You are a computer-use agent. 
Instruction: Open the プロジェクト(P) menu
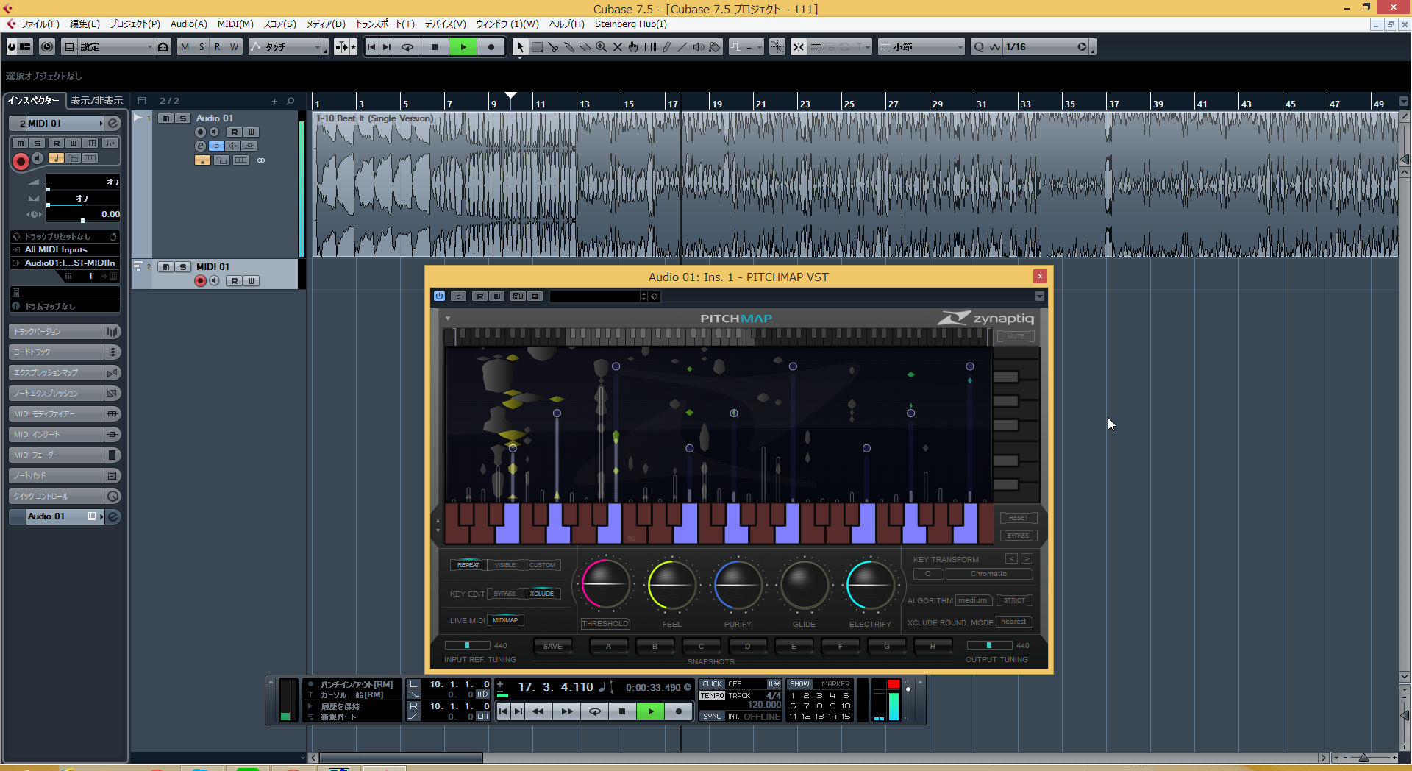click(x=135, y=24)
